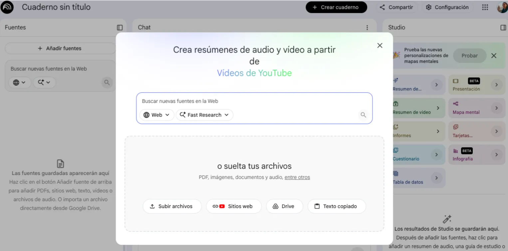Viewport: 508px width, 251px height.
Task: Open globe source dropdown in Fuentes panel
Action: [20, 82]
